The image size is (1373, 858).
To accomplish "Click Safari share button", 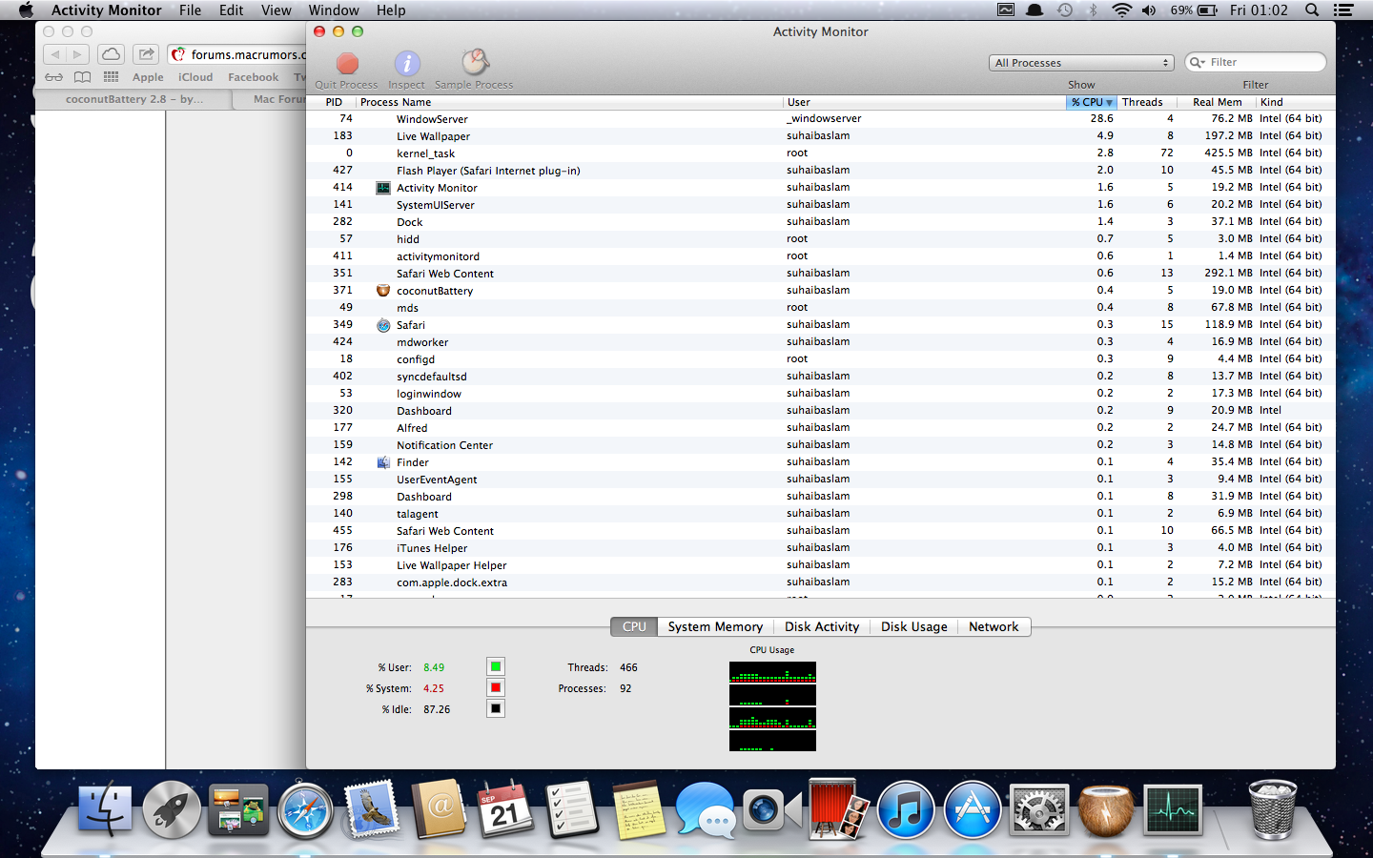I will tap(145, 54).
